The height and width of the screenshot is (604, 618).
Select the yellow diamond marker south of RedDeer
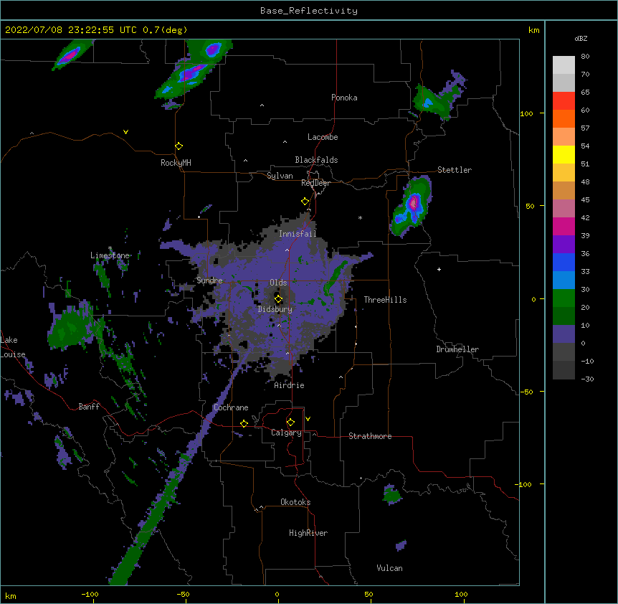[x=305, y=202]
